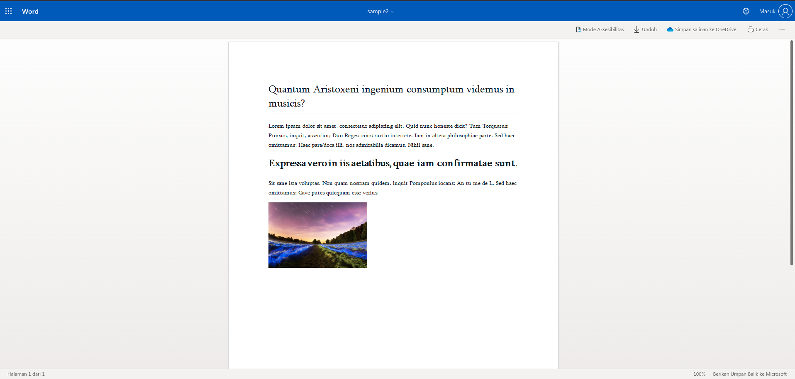This screenshot has height=379, width=795.
Task: Click the Word app name
Action: click(x=30, y=11)
